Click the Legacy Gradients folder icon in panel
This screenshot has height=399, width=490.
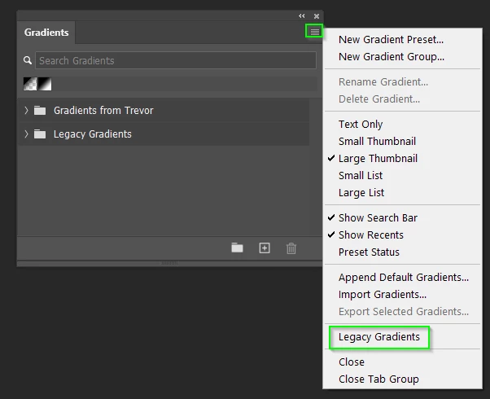click(40, 134)
